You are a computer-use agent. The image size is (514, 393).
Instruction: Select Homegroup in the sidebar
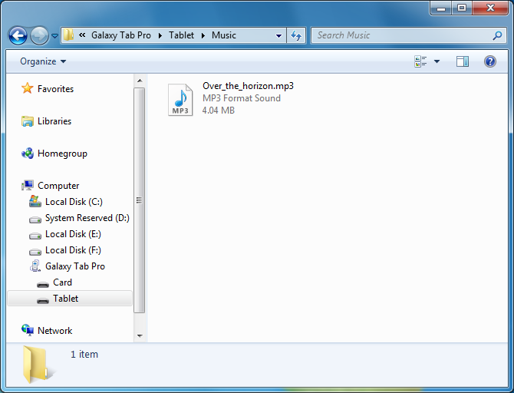point(62,154)
